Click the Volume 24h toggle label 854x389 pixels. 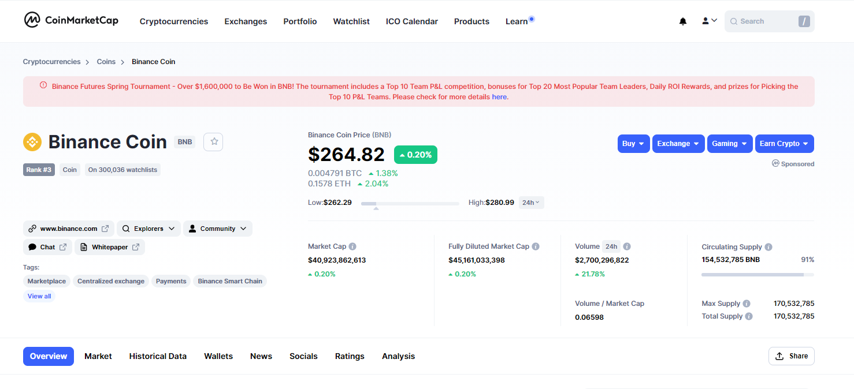pyautogui.click(x=611, y=246)
